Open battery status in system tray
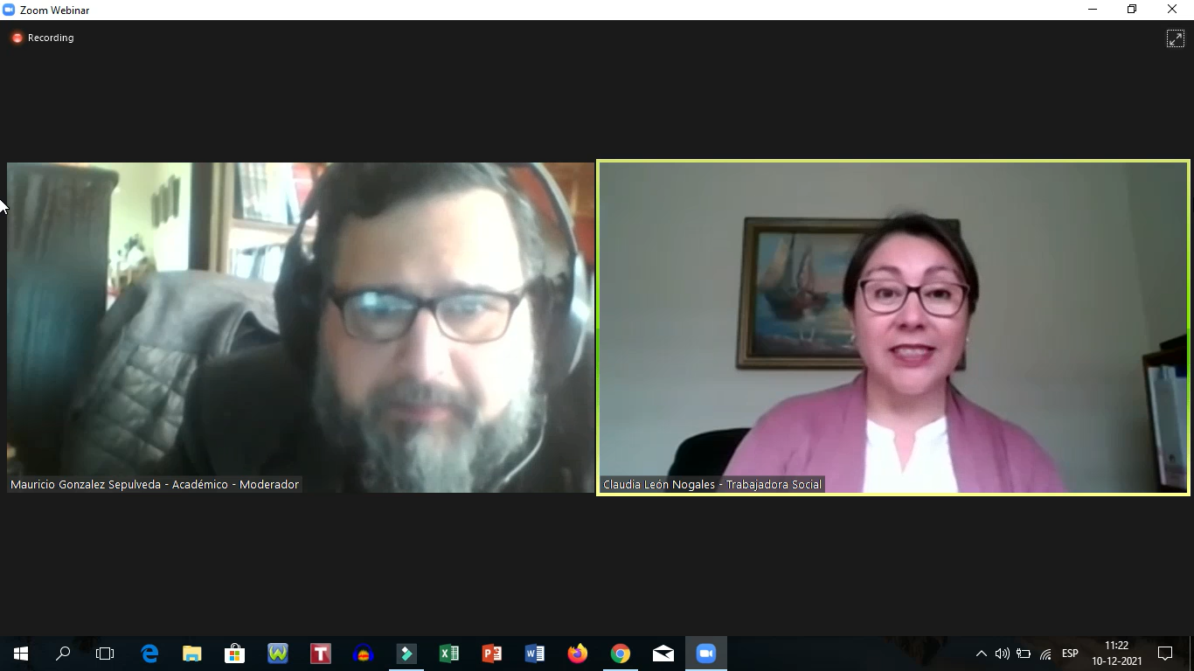This screenshot has height=671, width=1194. (x=1024, y=654)
